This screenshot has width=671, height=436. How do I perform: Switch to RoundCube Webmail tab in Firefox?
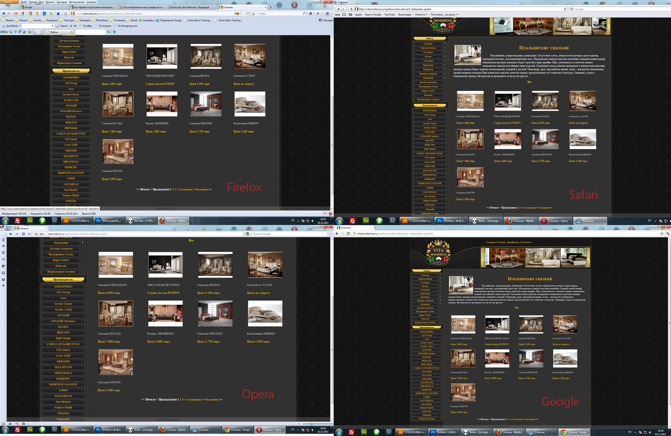click(x=193, y=7)
